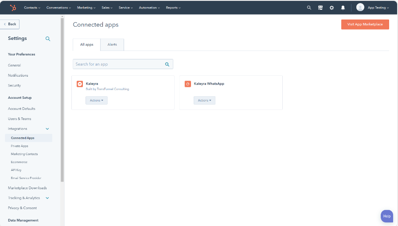Click the Visit App Marketplace button
Screen dimensions: 398x226
pos(365,24)
